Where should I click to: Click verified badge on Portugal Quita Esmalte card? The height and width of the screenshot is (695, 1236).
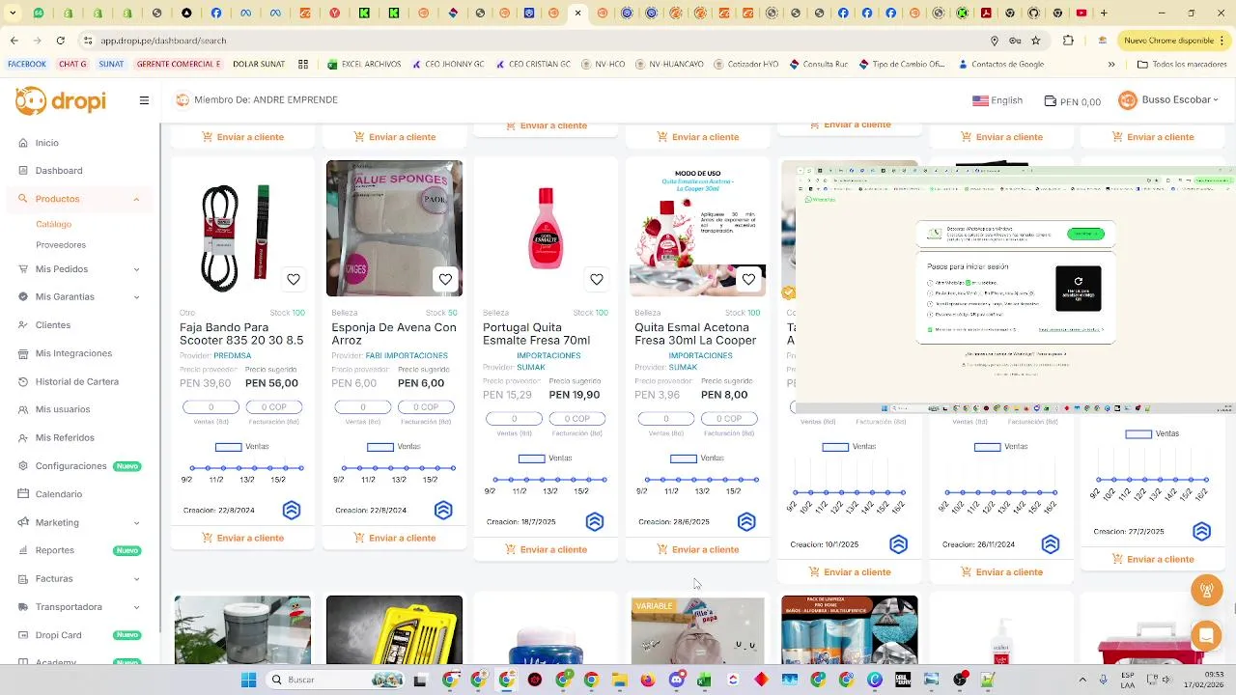click(595, 521)
